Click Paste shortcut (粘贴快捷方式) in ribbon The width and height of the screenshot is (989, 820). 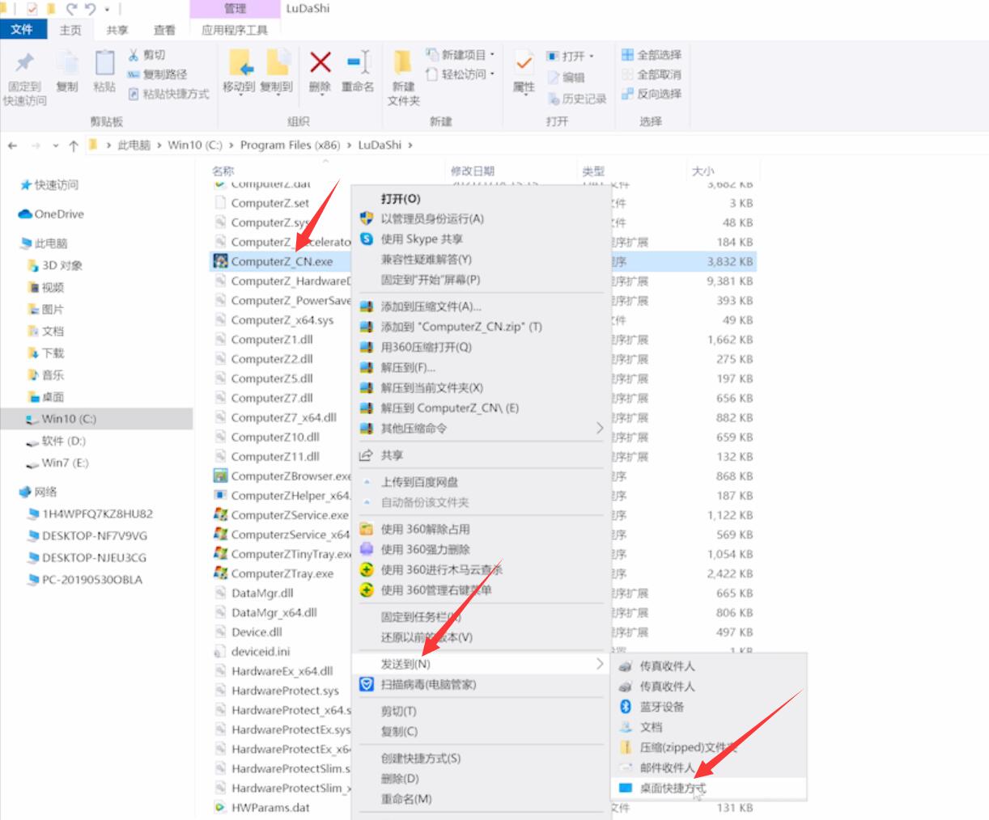[x=168, y=94]
